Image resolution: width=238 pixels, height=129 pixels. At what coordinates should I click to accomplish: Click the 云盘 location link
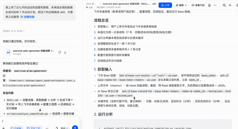[x=90, y=7]
